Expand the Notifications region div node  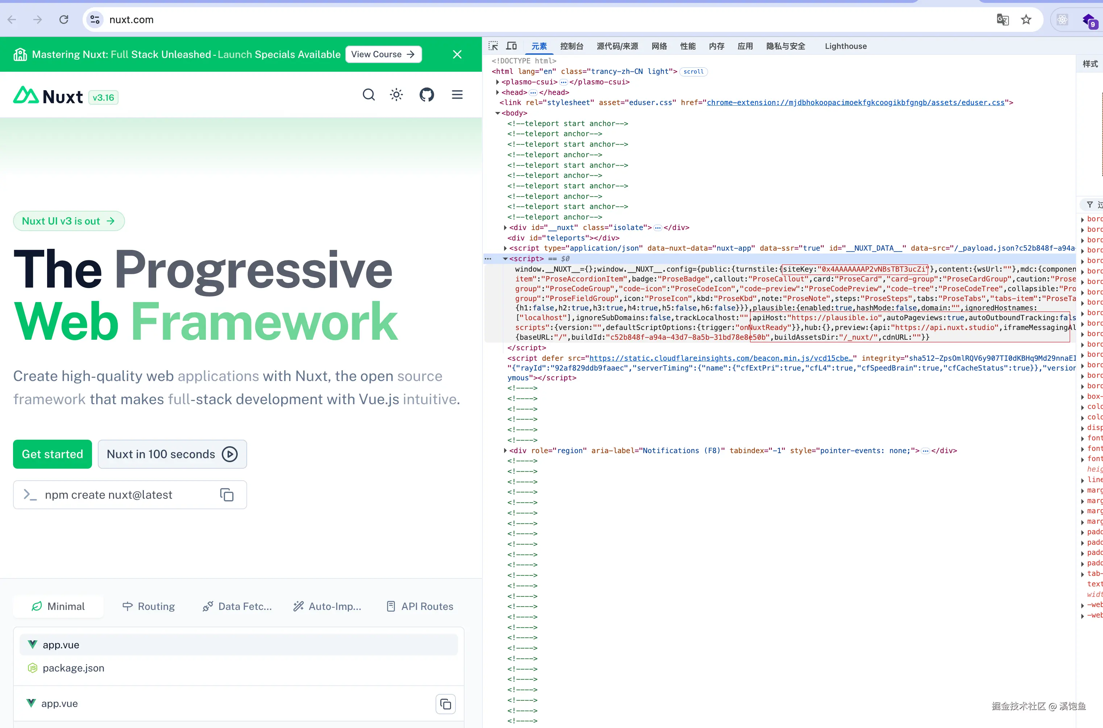pyautogui.click(x=505, y=450)
